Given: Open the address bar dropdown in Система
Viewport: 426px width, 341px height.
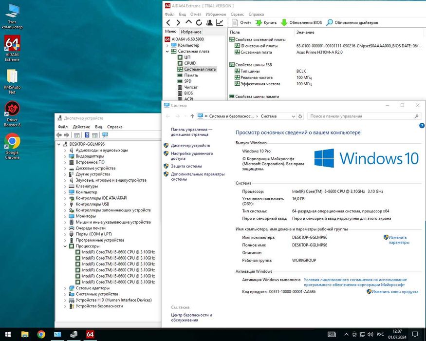Looking at the screenshot, I should point(294,116).
